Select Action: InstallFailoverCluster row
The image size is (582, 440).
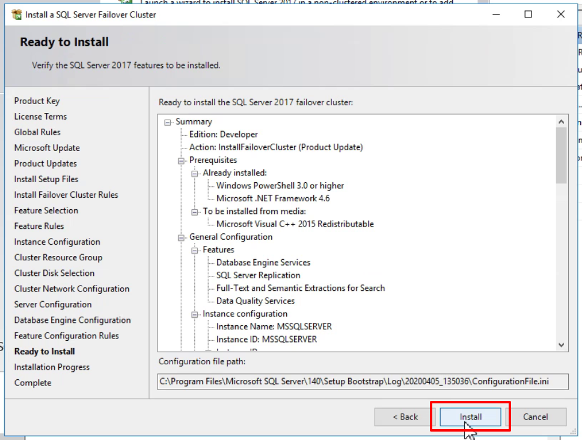pos(276,147)
